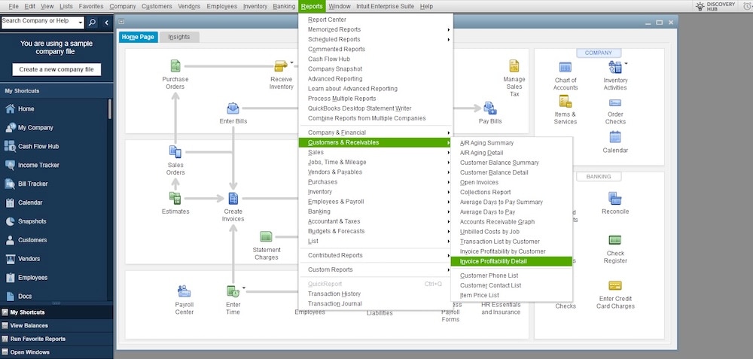
Task: Launch Create Invoices icon
Action: coord(233,198)
